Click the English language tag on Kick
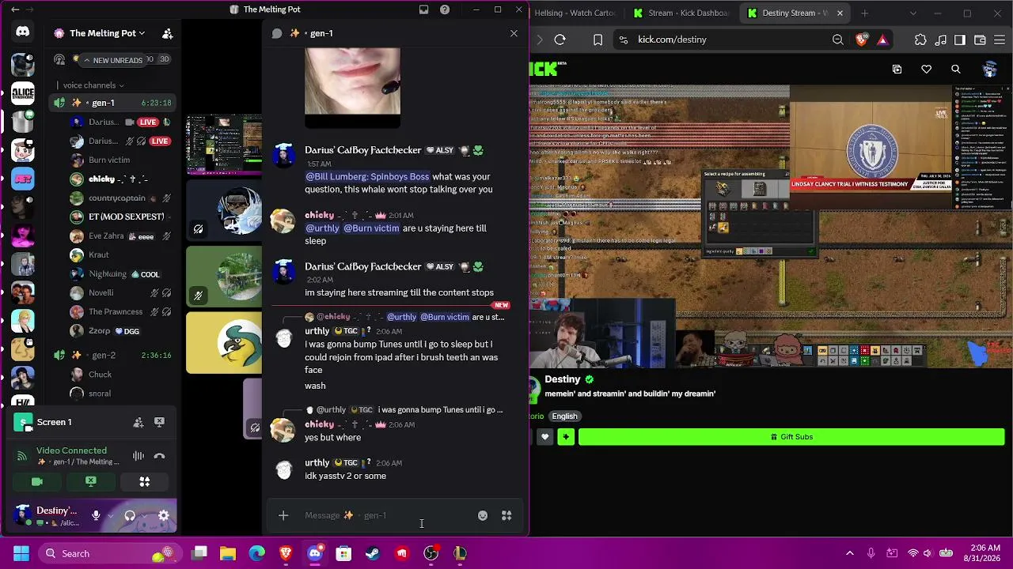The width and height of the screenshot is (1013, 569). tap(564, 416)
